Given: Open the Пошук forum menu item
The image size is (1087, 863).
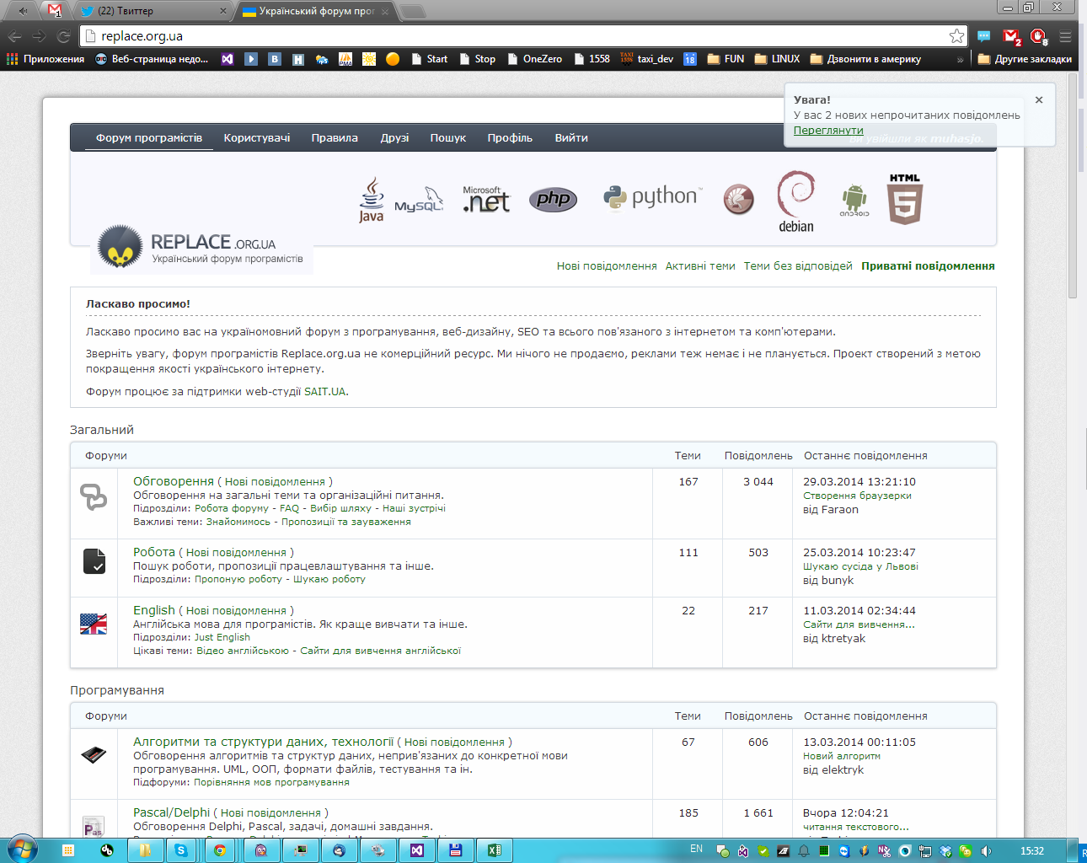Looking at the screenshot, I should 447,138.
